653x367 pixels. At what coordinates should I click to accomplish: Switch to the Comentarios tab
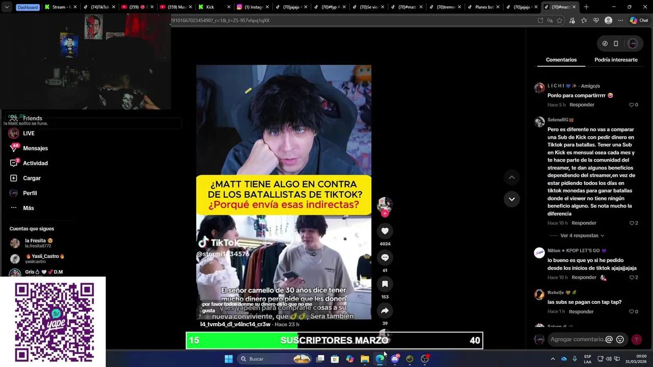(561, 60)
